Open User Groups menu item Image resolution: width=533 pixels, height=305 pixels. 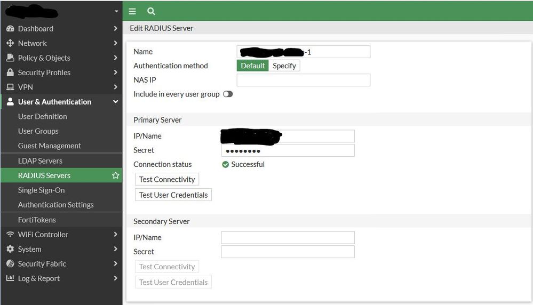61,131
